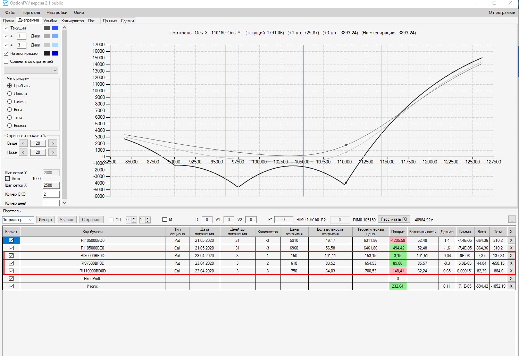Viewport: 519px width, 356px height.
Task: Toggle the Текущий curve checkbox
Action: point(6,28)
